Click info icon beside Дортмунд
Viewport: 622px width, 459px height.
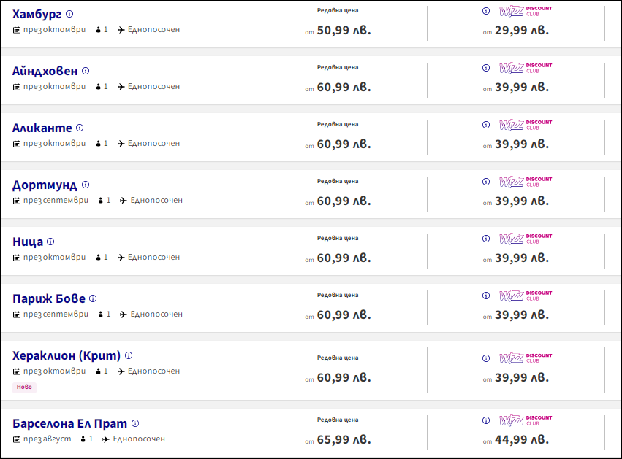pos(86,185)
